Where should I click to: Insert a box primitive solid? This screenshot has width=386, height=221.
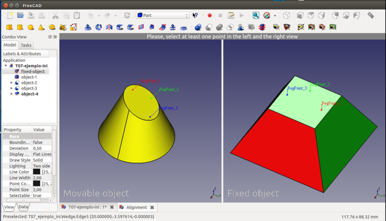(x=9, y=27)
